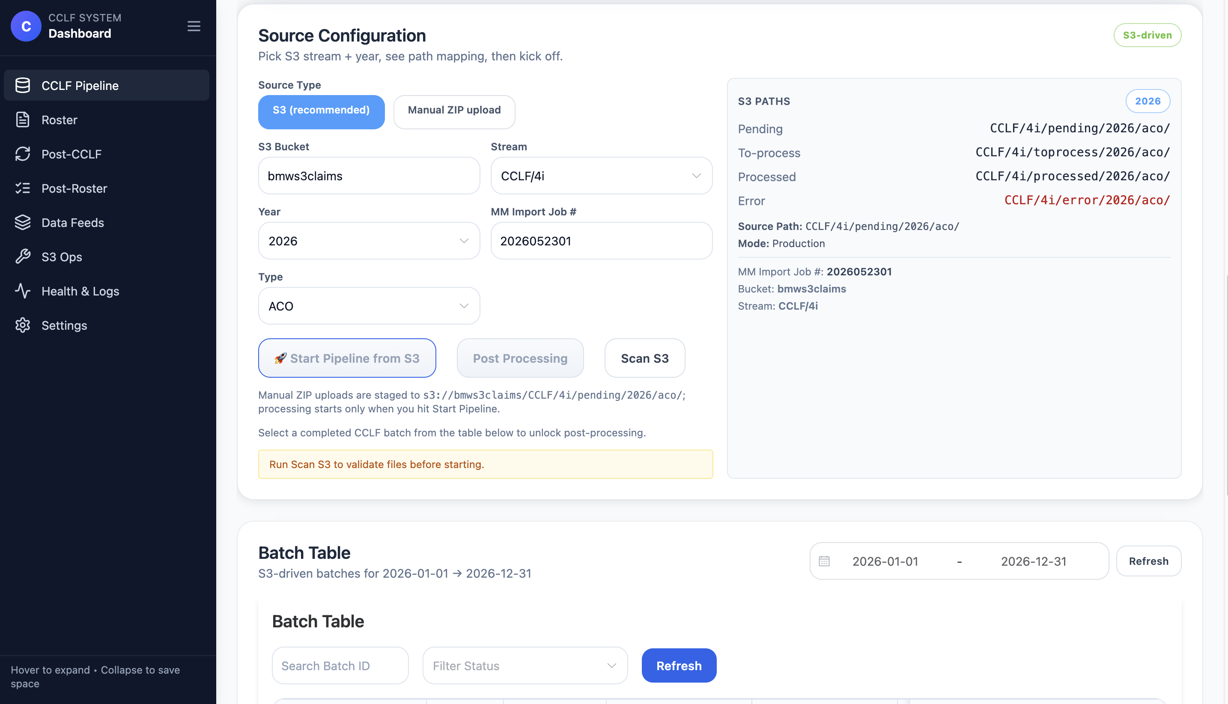Select S3 (recommended) source type
The width and height of the screenshot is (1228, 704).
pos(322,112)
